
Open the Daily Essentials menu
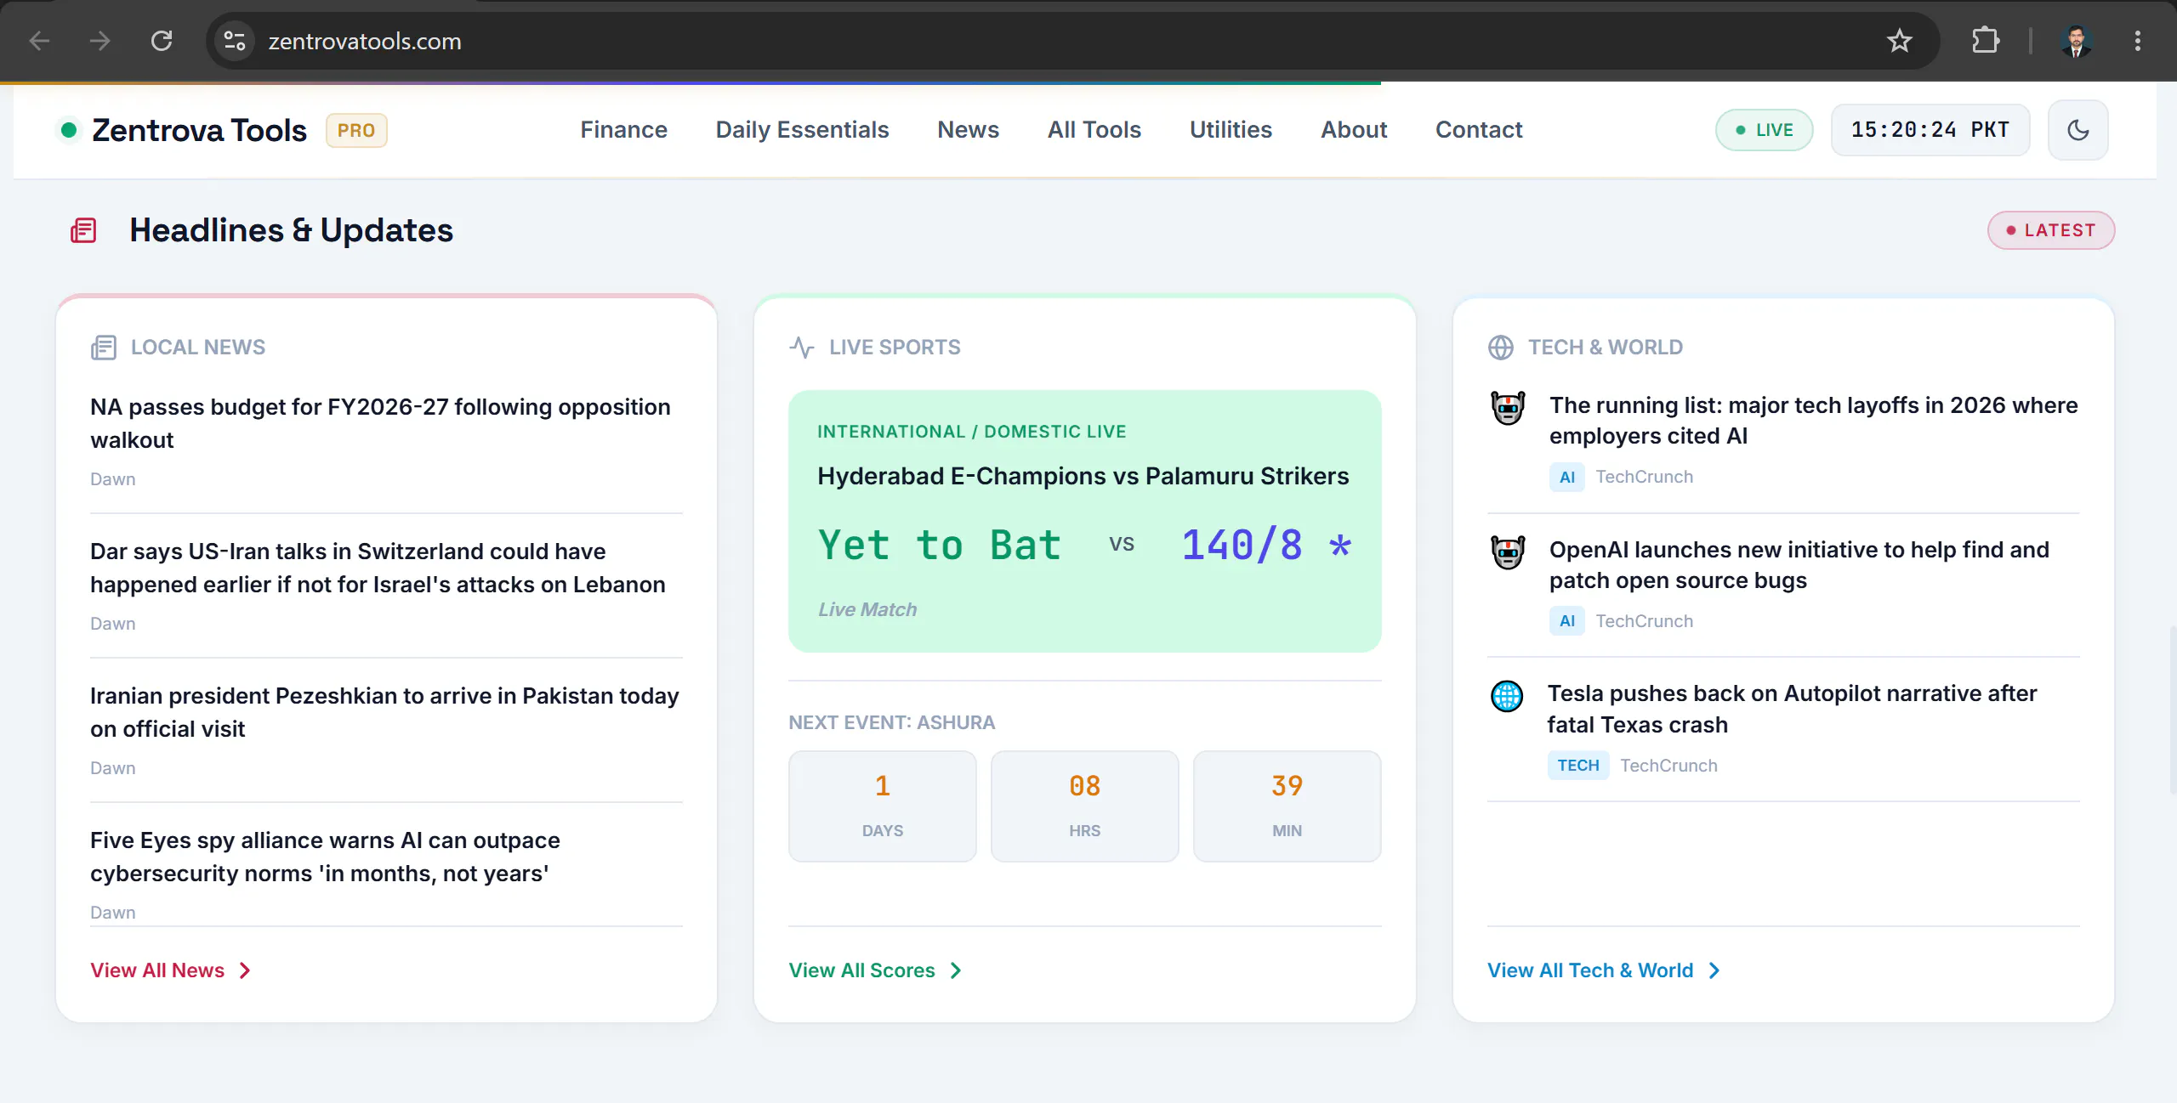tap(803, 130)
